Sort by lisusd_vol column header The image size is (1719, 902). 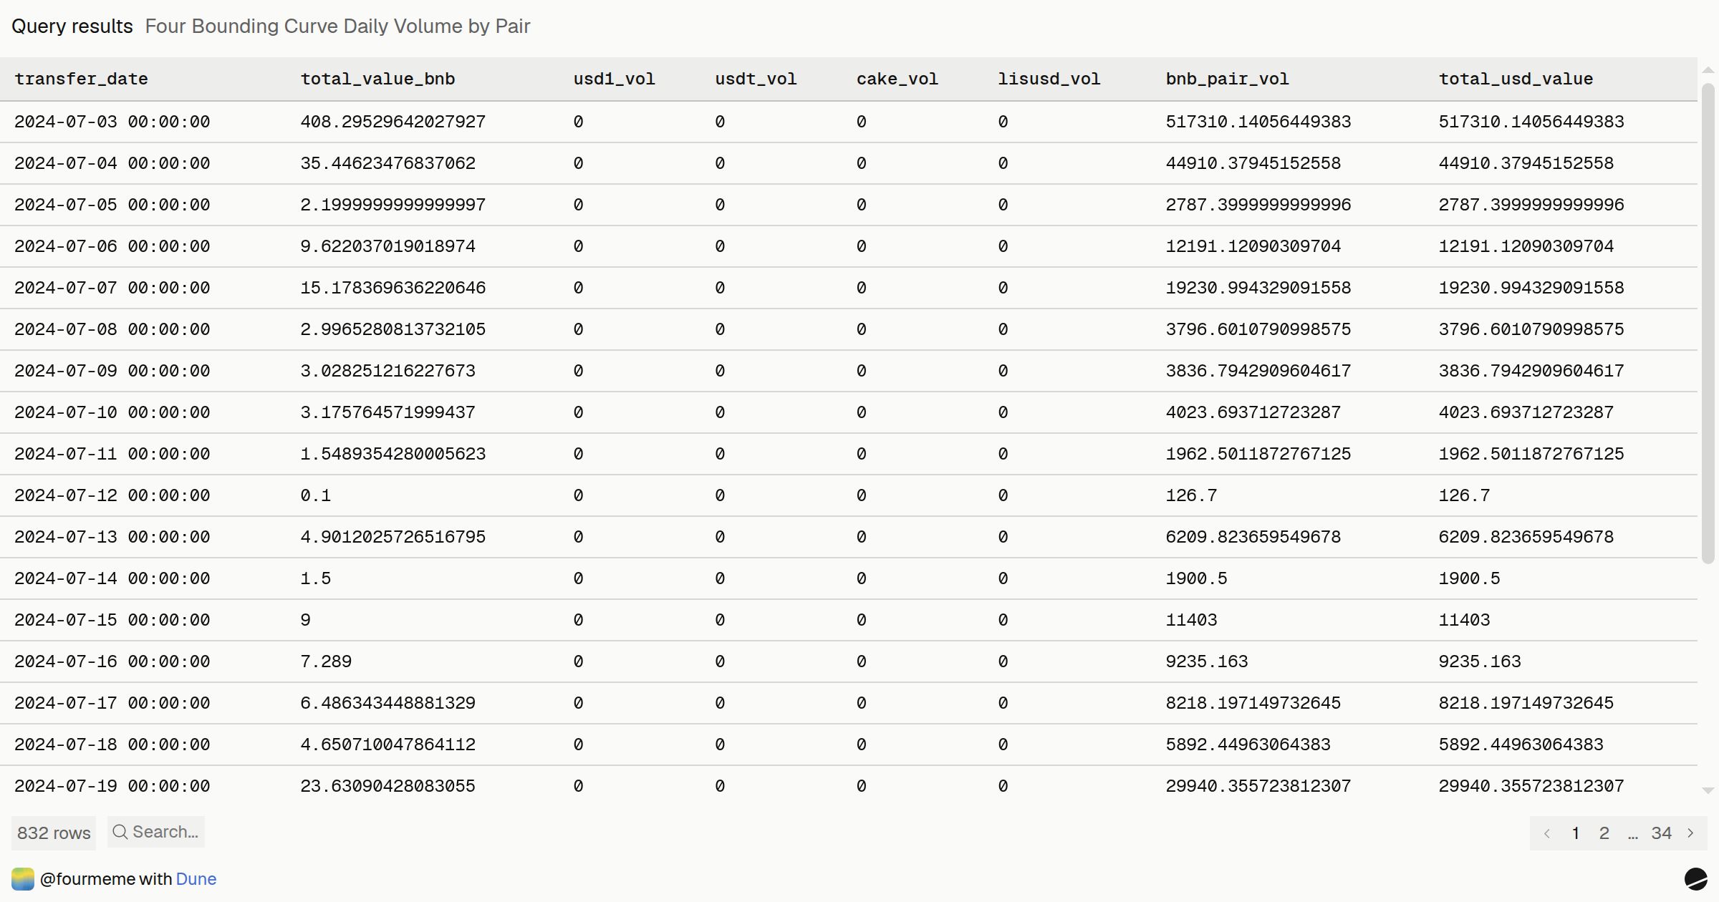click(x=1049, y=79)
